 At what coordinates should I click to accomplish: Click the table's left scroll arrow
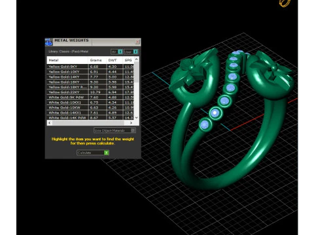point(50,123)
